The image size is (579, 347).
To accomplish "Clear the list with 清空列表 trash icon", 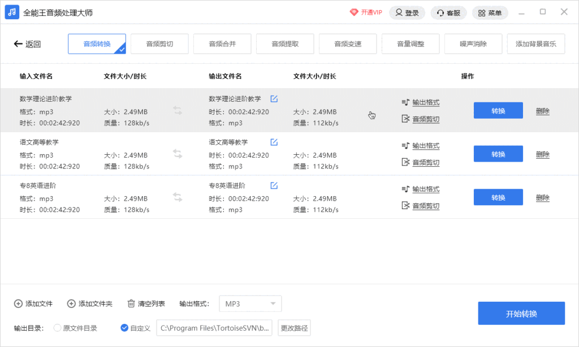I will [131, 303].
